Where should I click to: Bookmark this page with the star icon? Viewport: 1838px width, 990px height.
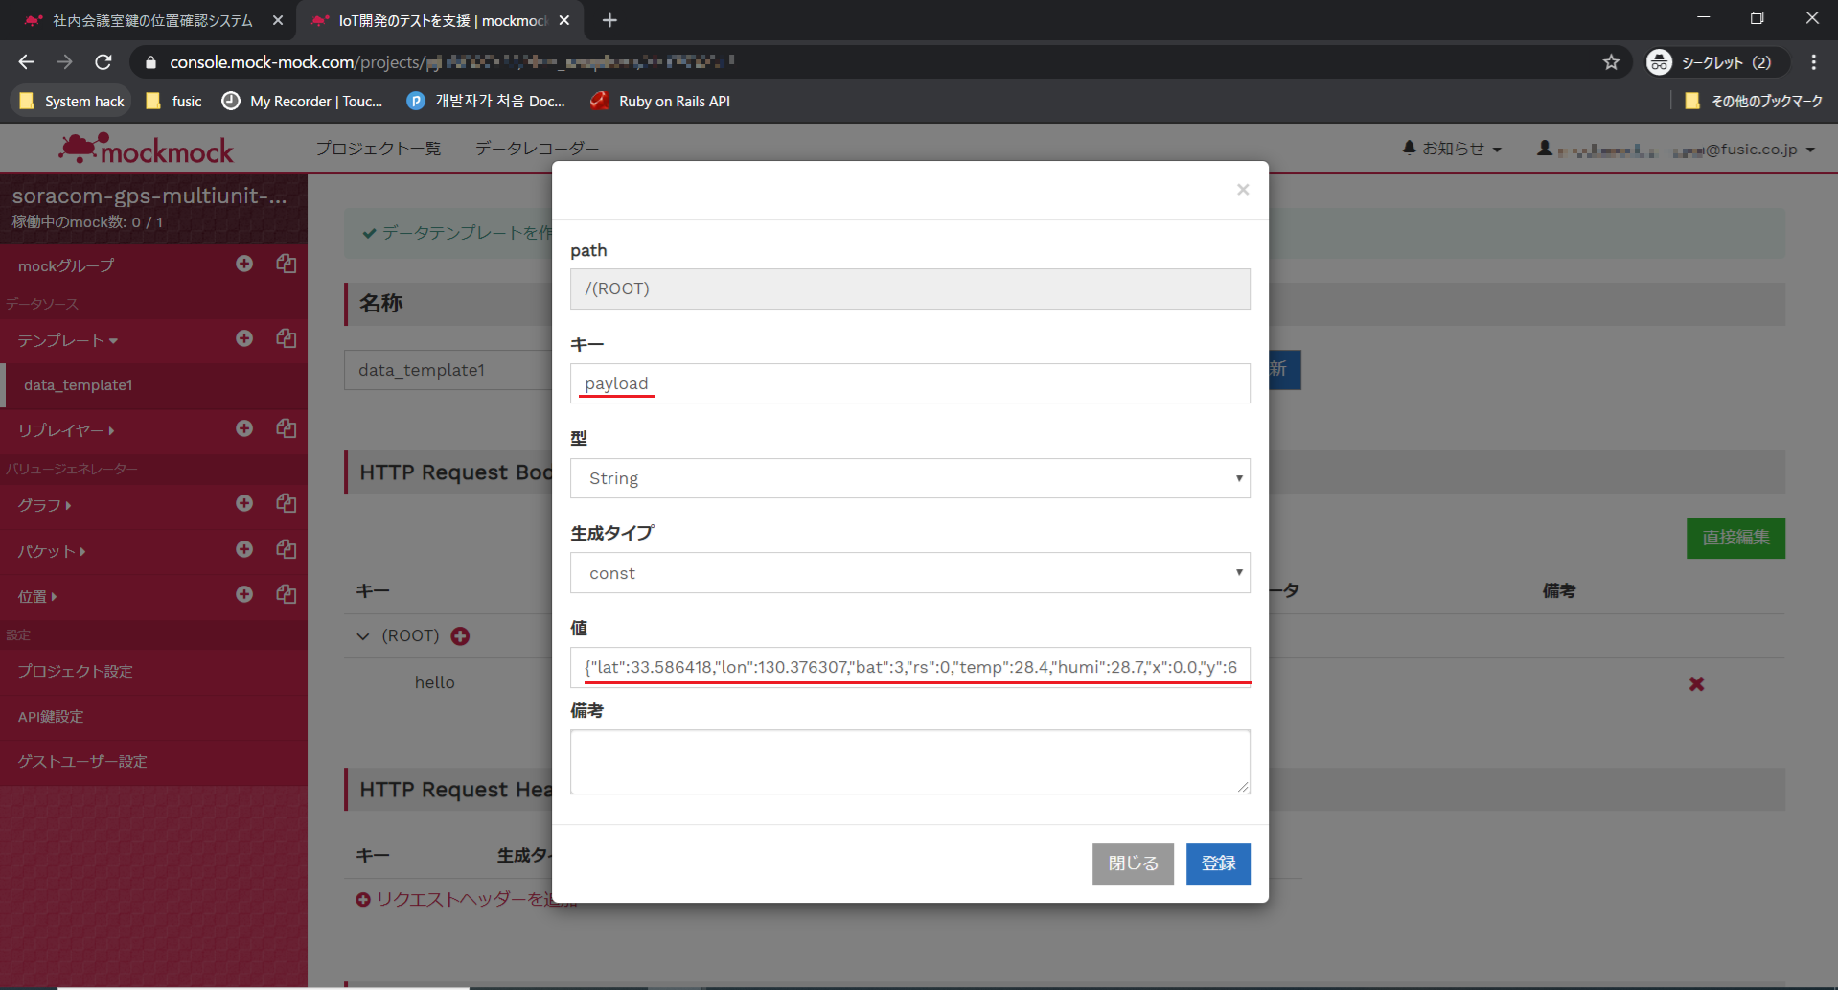[1611, 62]
